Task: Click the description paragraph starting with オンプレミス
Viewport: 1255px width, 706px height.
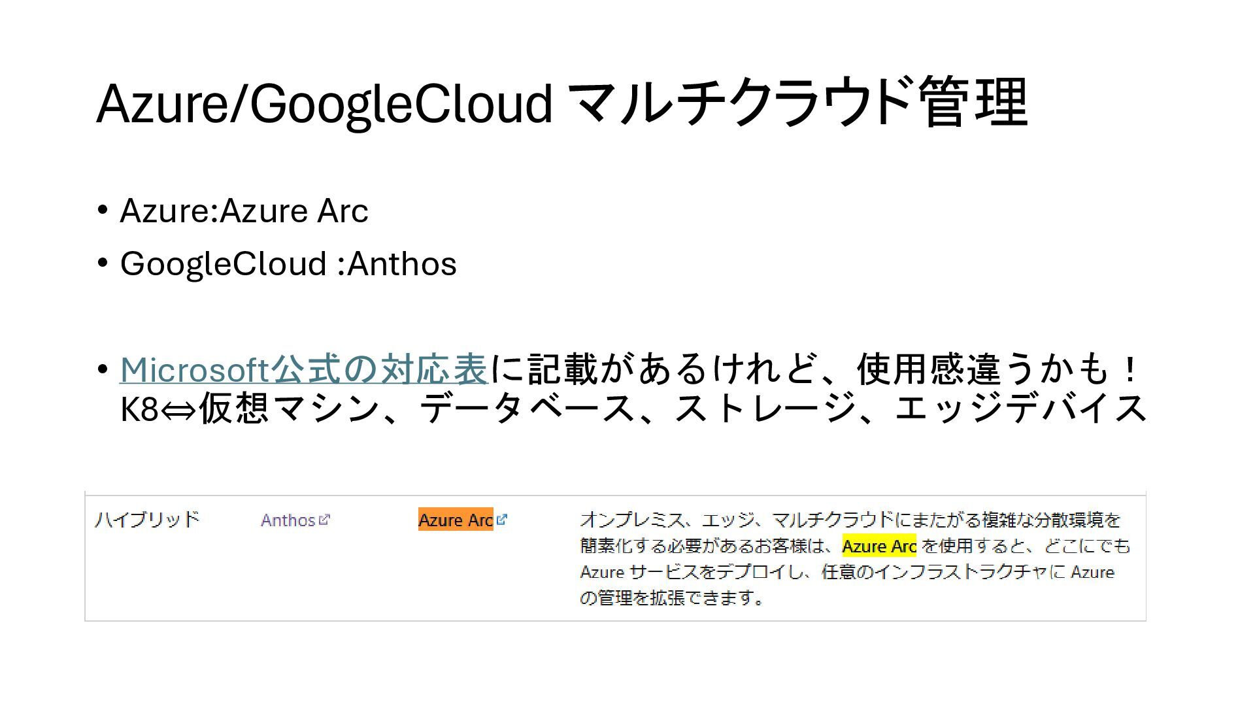Action: (x=855, y=559)
